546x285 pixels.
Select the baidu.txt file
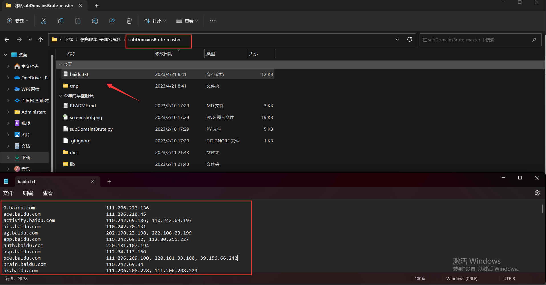pyautogui.click(x=168, y=74)
